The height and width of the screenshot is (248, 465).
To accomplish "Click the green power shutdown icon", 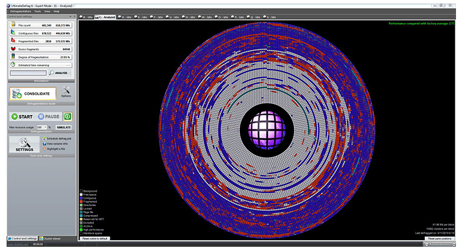I will coord(68,117).
